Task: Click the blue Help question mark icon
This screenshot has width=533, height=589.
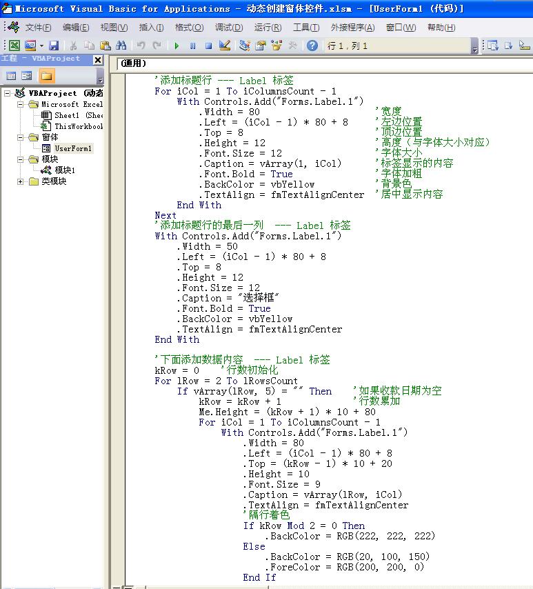Action: (312, 46)
